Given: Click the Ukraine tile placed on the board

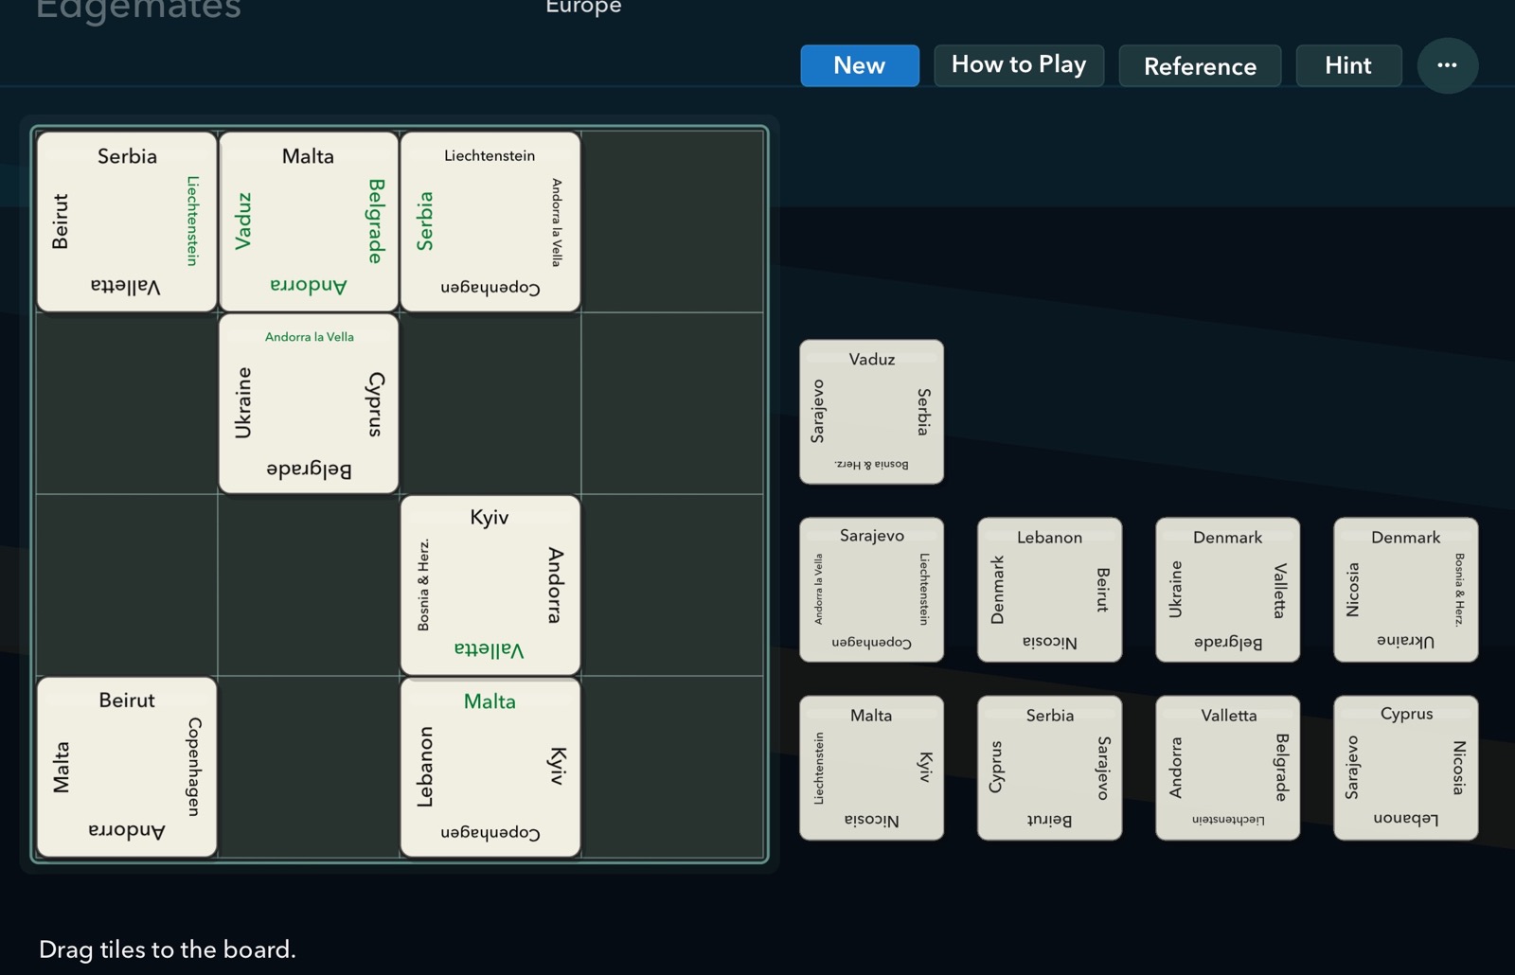Looking at the screenshot, I should coord(308,401).
